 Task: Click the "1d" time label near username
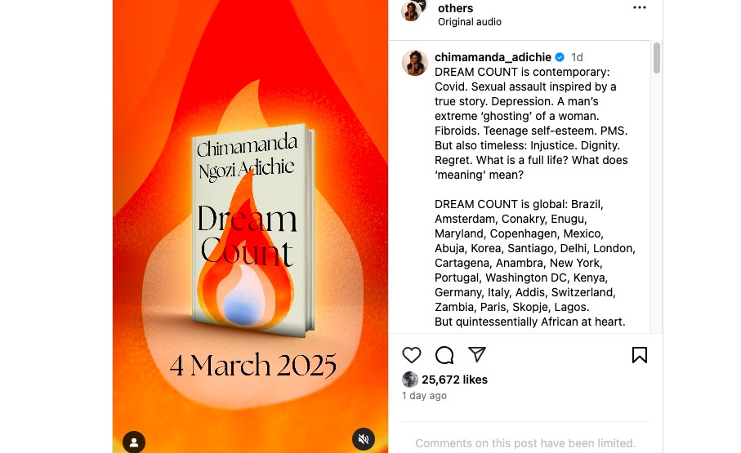577,57
